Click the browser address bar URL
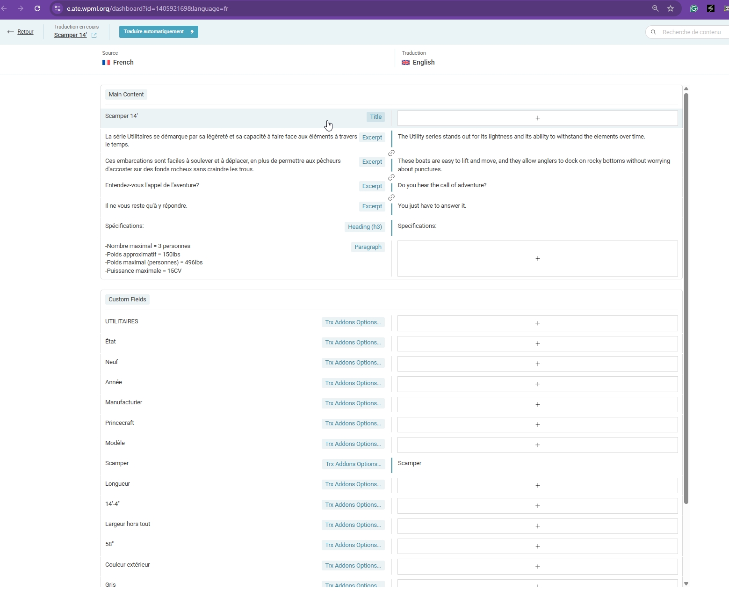The width and height of the screenshot is (729, 591). pyautogui.click(x=147, y=8)
